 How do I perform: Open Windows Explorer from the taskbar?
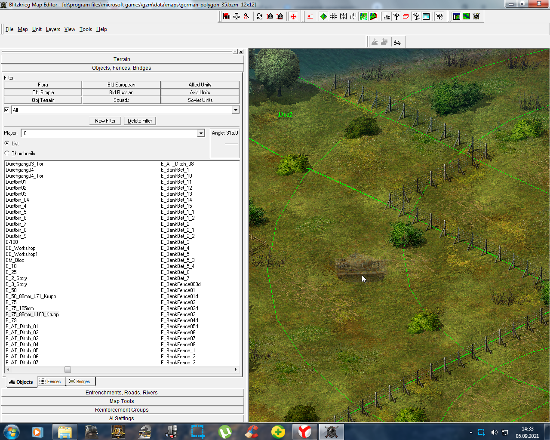[x=65, y=431]
